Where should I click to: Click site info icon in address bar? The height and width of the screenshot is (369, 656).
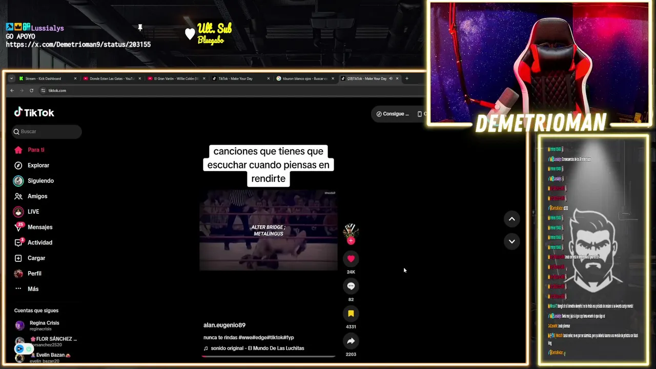pos(44,91)
